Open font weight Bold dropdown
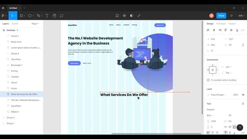247x139 pixels. [210, 115]
